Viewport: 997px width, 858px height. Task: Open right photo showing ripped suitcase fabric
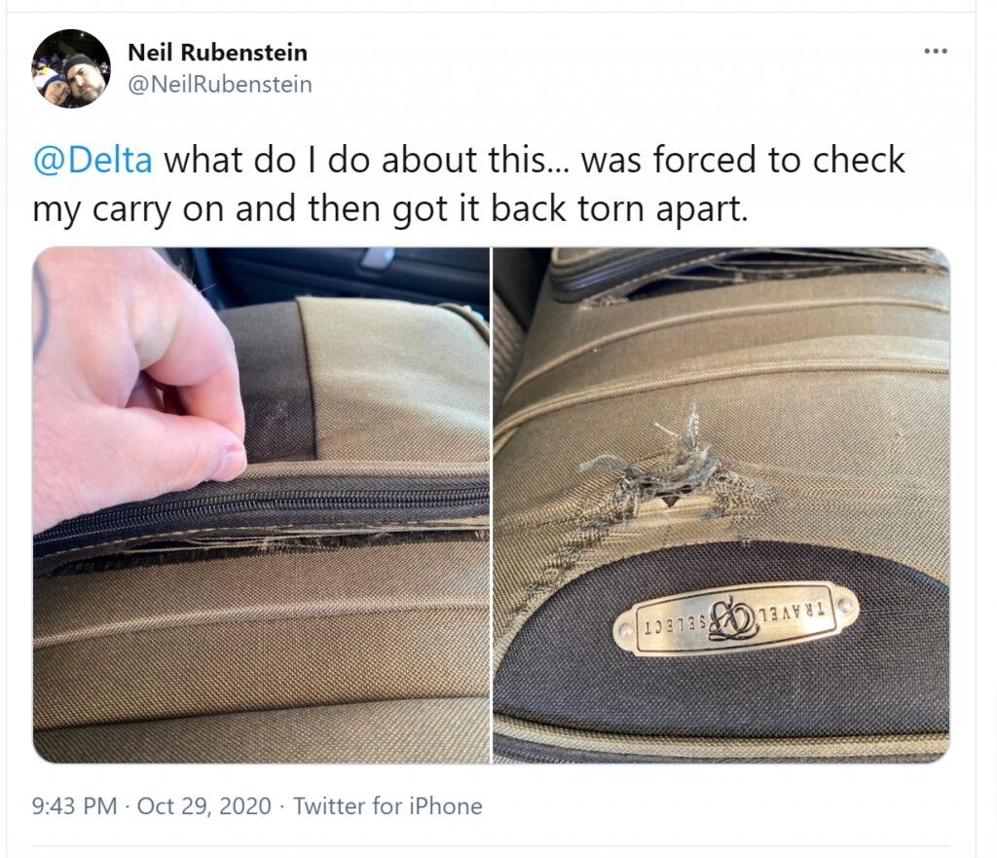721,505
